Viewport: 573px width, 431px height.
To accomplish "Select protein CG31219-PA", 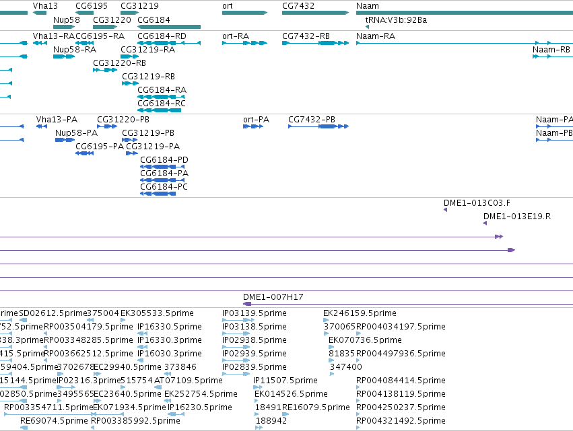I will pos(132,153).
